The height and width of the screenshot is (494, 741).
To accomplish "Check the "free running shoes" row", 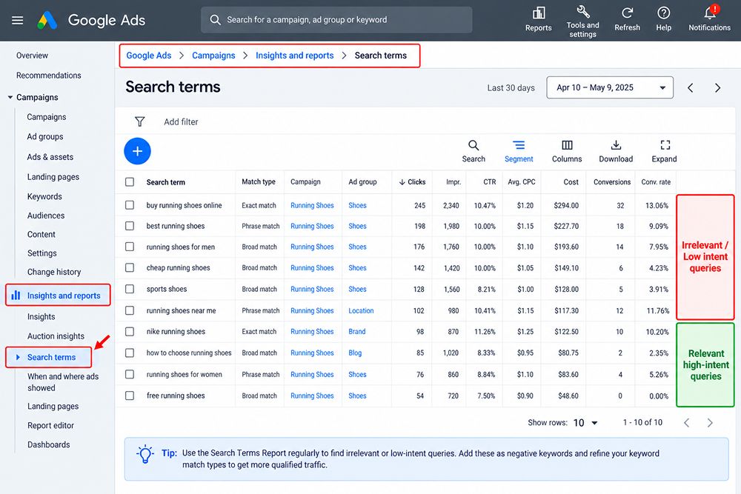I will click(130, 395).
